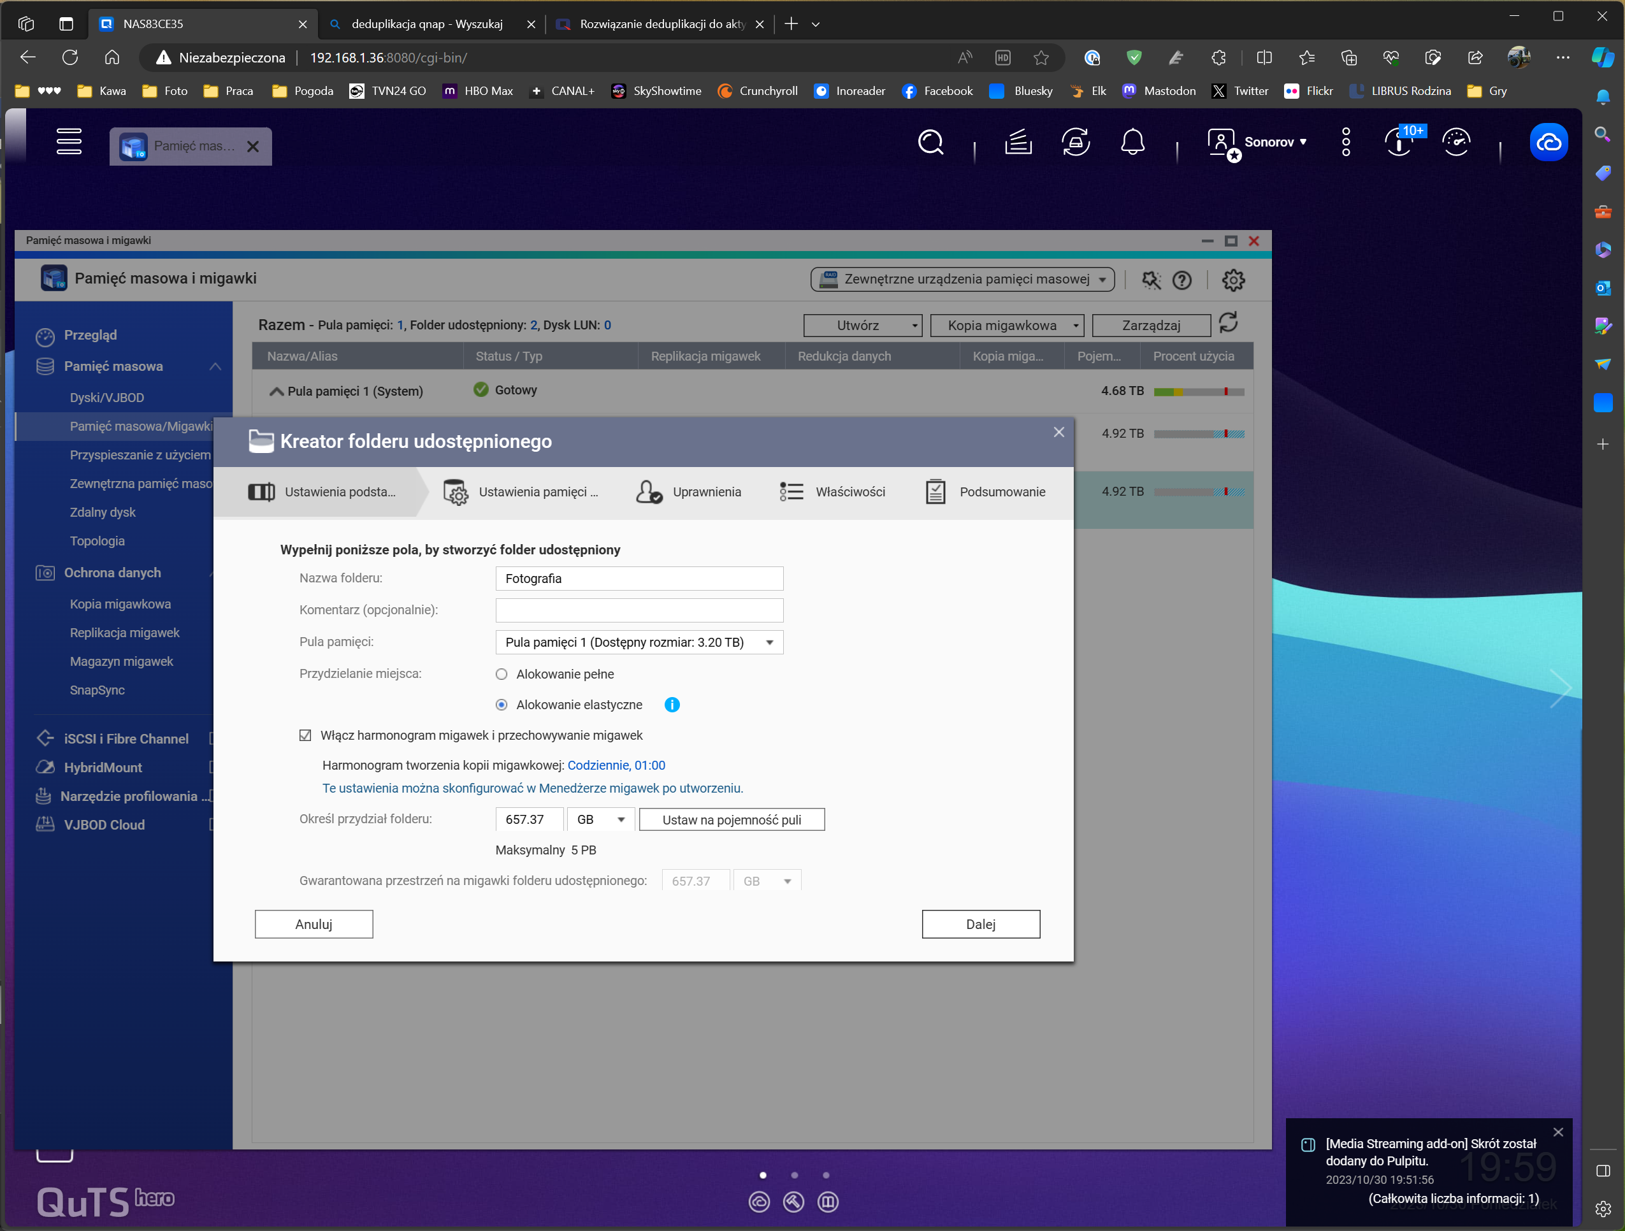Select Alokowanie pełne radio button
Screen dimensions: 1625x1231
pos(502,673)
